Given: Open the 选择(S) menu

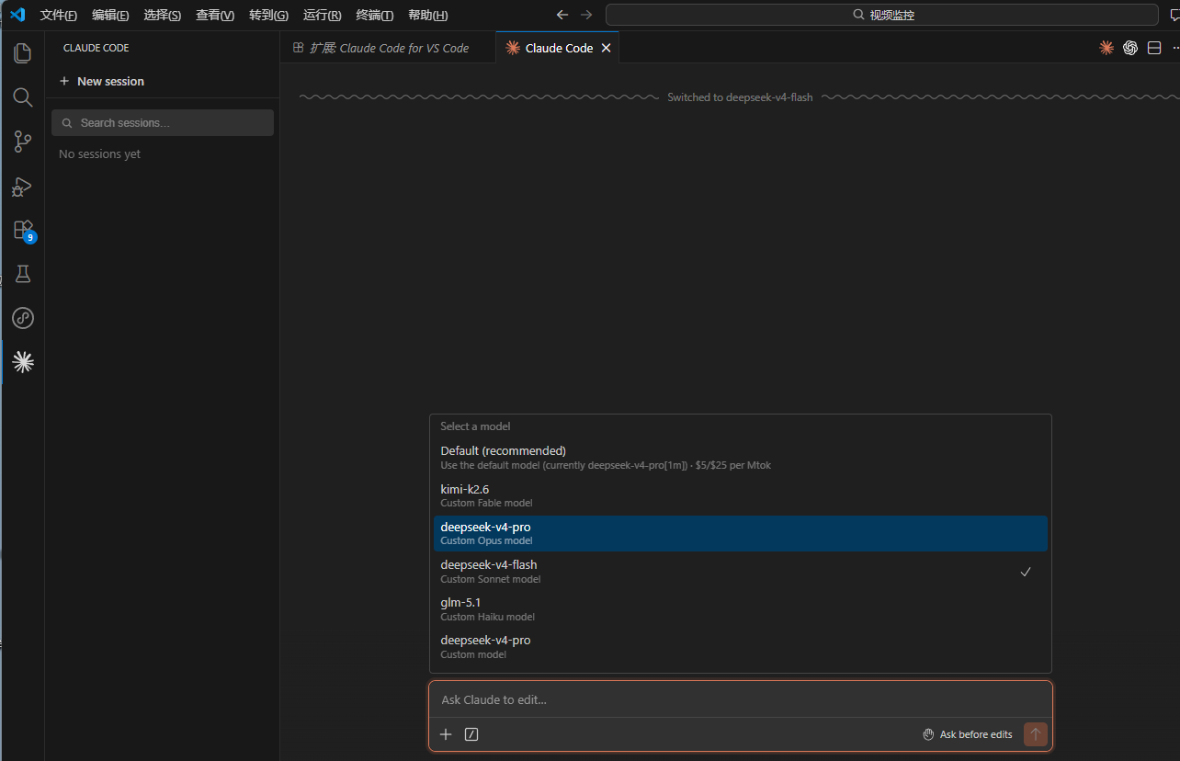Looking at the screenshot, I should 163,15.
